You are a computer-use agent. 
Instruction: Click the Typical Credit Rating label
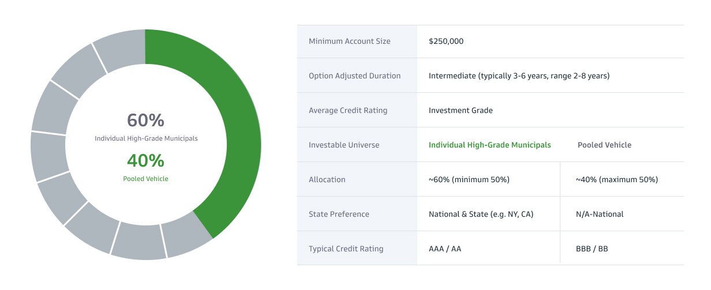click(346, 249)
